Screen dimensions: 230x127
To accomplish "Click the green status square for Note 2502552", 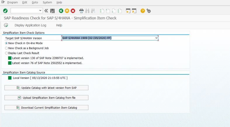I will 10,63.
